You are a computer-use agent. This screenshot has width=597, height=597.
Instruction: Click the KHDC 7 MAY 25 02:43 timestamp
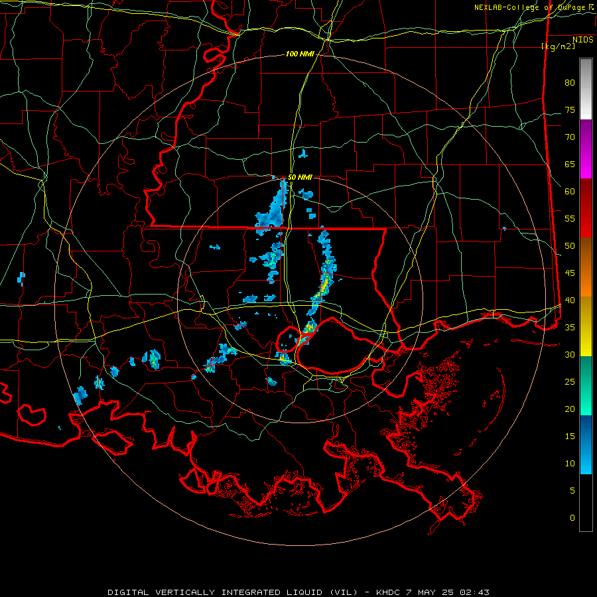click(x=432, y=592)
